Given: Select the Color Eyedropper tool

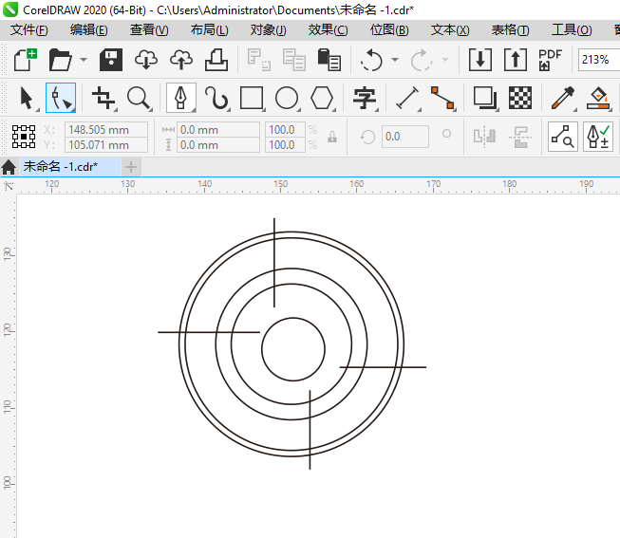Looking at the screenshot, I should pyautogui.click(x=563, y=98).
